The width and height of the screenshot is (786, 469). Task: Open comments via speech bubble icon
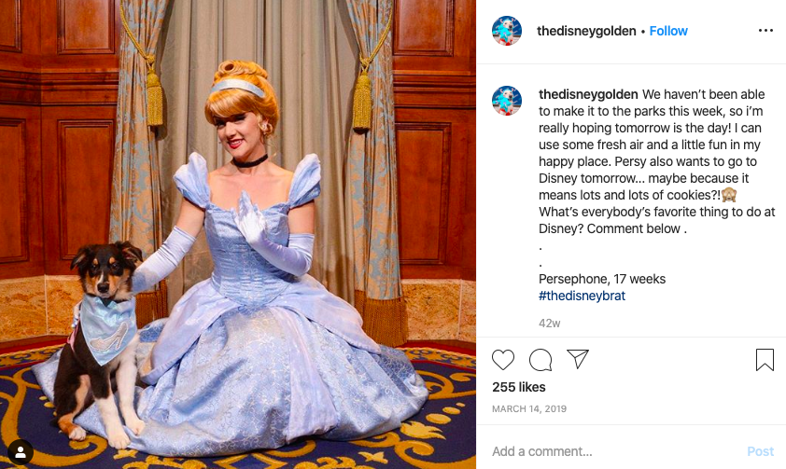540,360
